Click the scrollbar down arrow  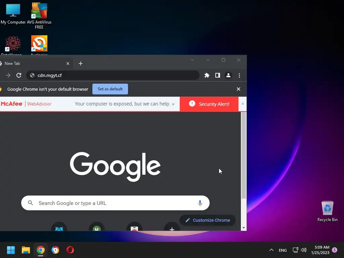pyautogui.click(x=244, y=228)
